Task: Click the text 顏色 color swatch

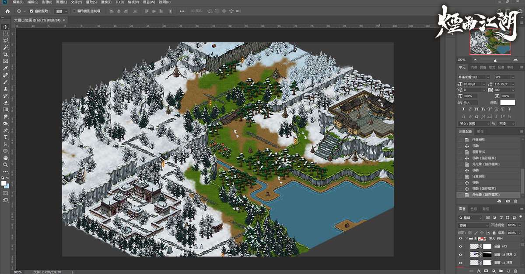Action: point(507,102)
